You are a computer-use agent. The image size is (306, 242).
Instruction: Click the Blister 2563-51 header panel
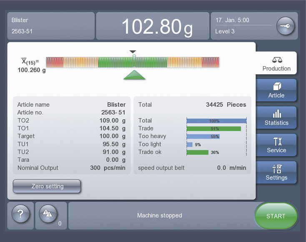[x=51, y=26]
